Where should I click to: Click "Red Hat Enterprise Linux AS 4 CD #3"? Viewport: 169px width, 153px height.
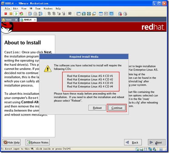(x=90, y=83)
